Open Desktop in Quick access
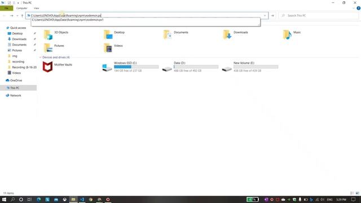This screenshot has width=361, height=203. (x=17, y=34)
